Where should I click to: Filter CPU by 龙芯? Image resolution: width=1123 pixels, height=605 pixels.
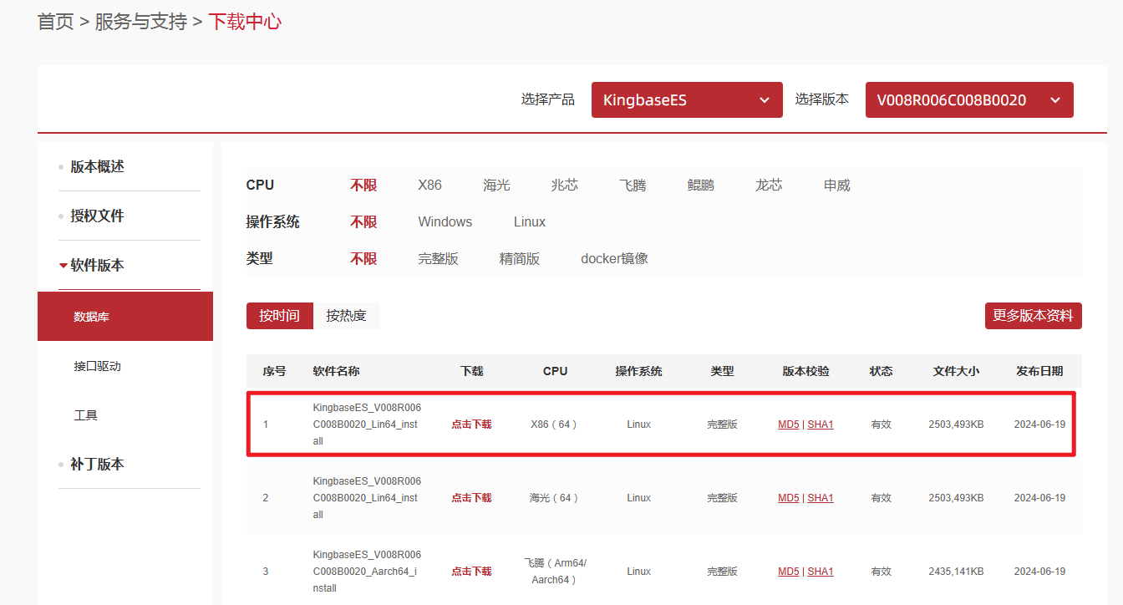click(x=769, y=186)
